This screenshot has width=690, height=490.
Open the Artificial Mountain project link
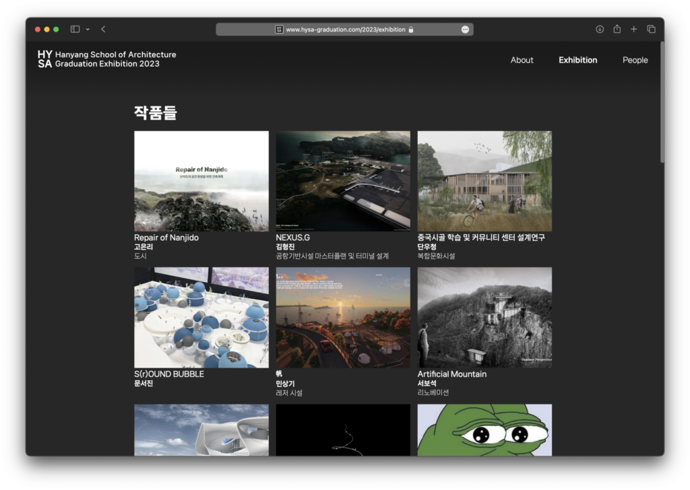point(451,374)
